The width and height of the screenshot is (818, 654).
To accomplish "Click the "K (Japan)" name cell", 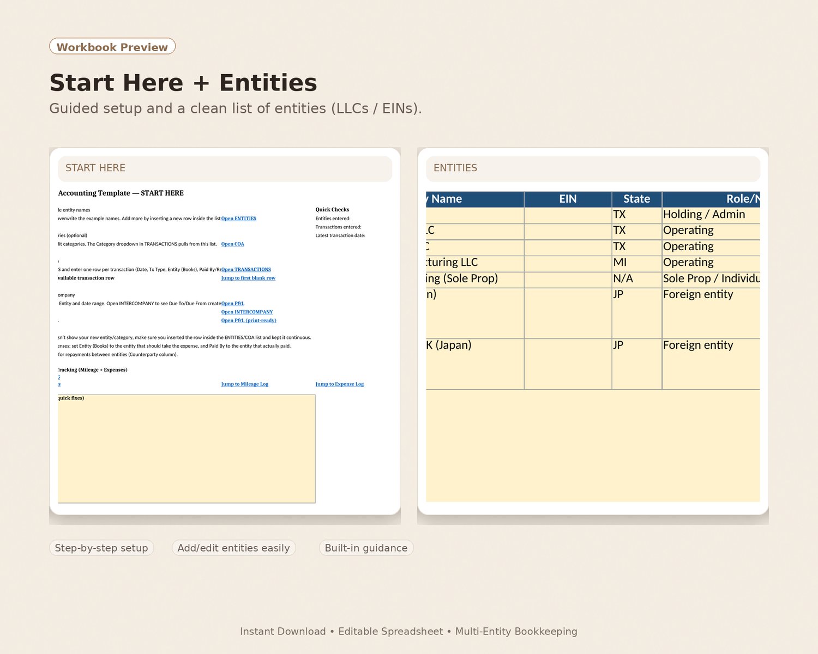I will coord(475,364).
